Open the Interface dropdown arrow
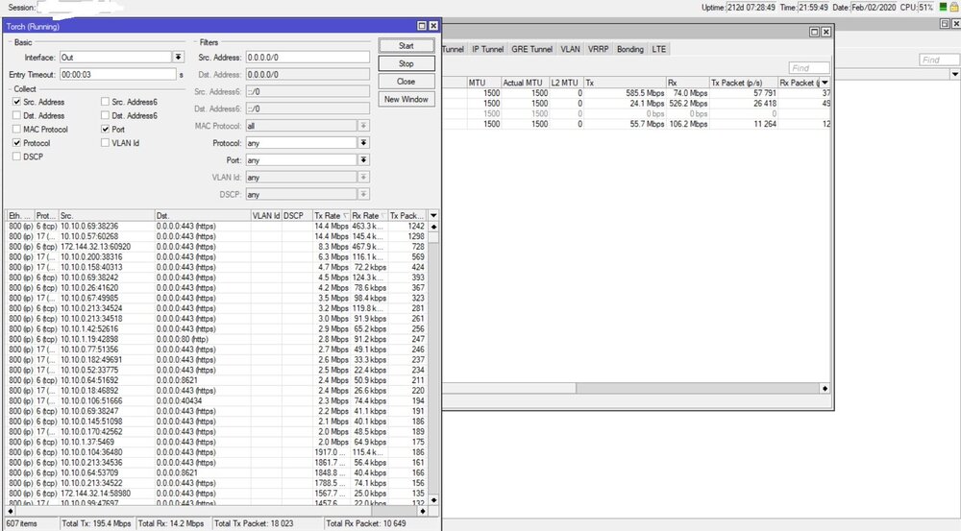 pos(179,57)
